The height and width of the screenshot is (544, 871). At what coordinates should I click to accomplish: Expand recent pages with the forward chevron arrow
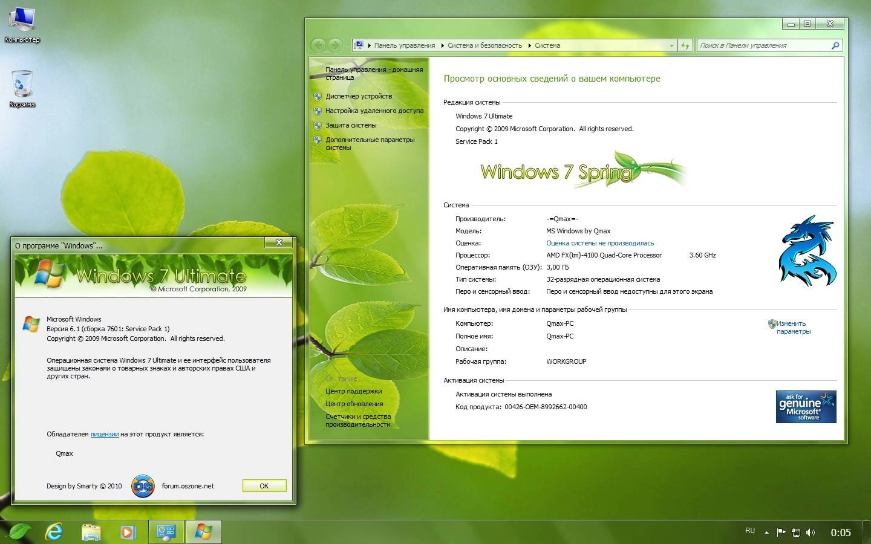coord(346,45)
